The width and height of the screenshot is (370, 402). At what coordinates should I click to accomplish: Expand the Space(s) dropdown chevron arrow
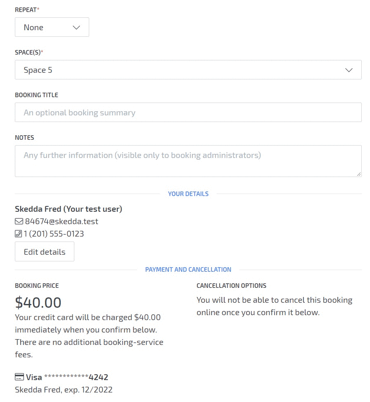coord(349,70)
